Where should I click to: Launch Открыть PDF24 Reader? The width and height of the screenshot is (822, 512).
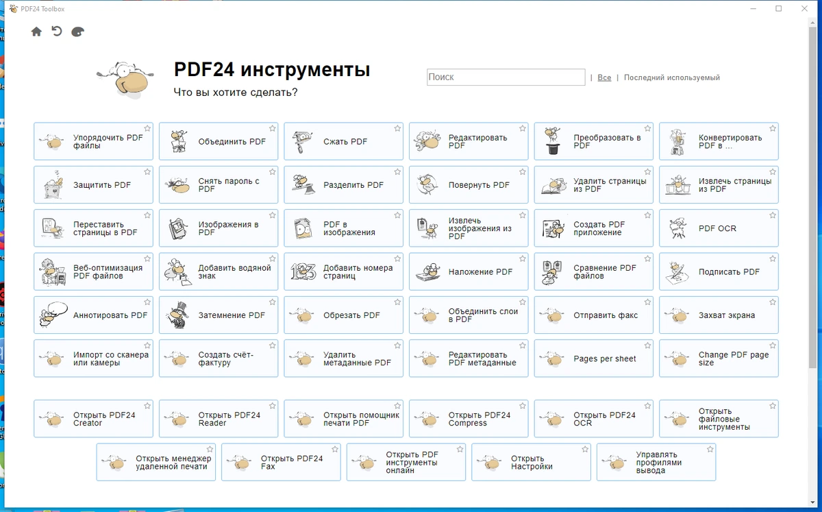point(219,419)
